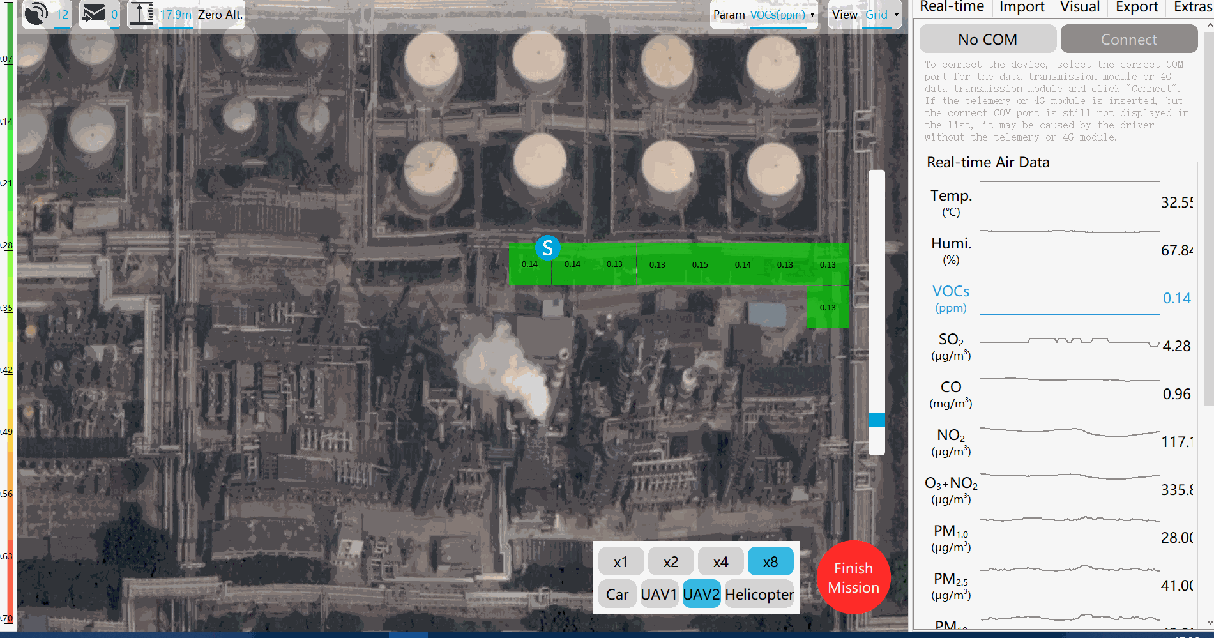Switch to the Visual tab
This screenshot has height=638, width=1214.
(1079, 8)
